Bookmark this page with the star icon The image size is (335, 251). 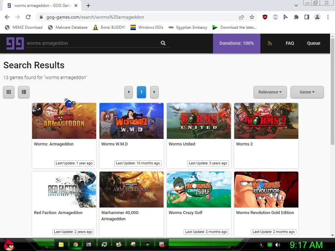point(252,17)
